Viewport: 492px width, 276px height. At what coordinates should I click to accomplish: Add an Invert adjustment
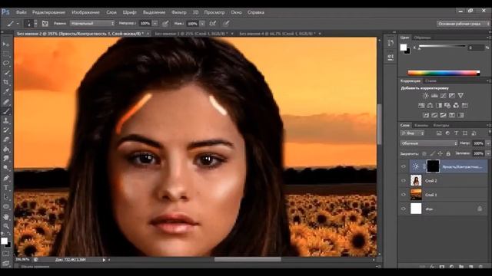425,115
